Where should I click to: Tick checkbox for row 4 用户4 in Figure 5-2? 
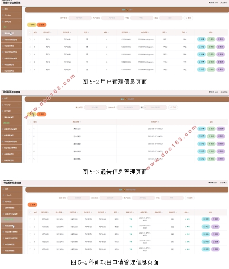[30, 62]
